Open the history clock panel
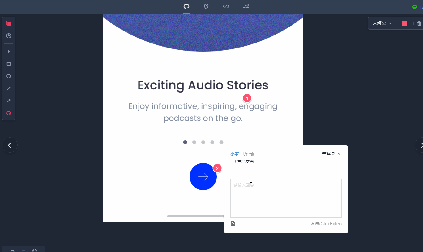The width and height of the screenshot is (423, 252). pos(9,36)
